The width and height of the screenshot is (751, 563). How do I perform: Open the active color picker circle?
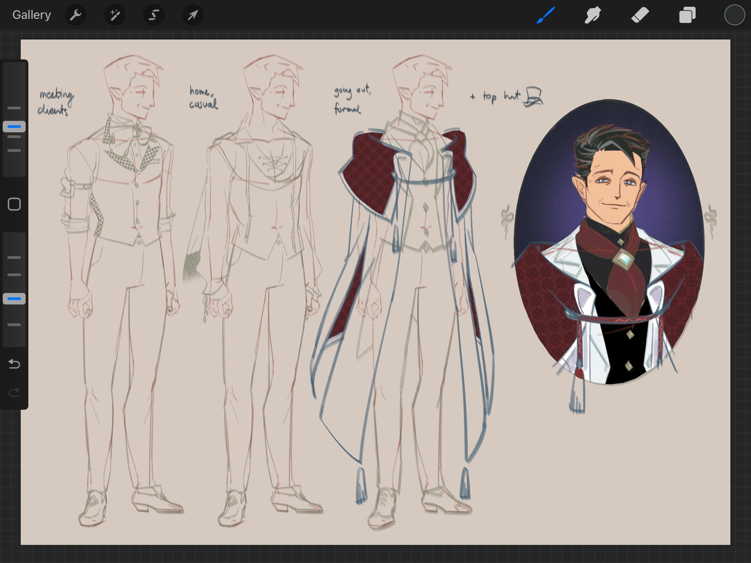[734, 15]
